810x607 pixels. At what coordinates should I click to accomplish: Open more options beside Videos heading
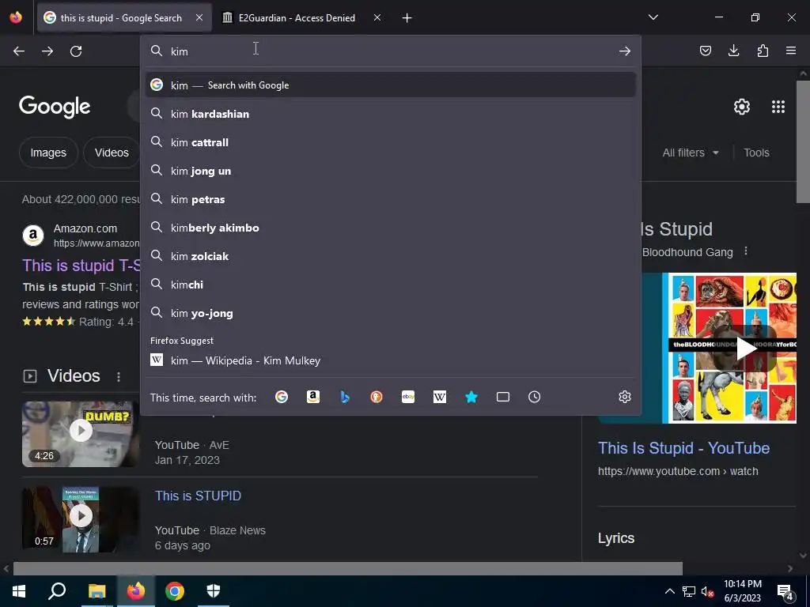(119, 377)
